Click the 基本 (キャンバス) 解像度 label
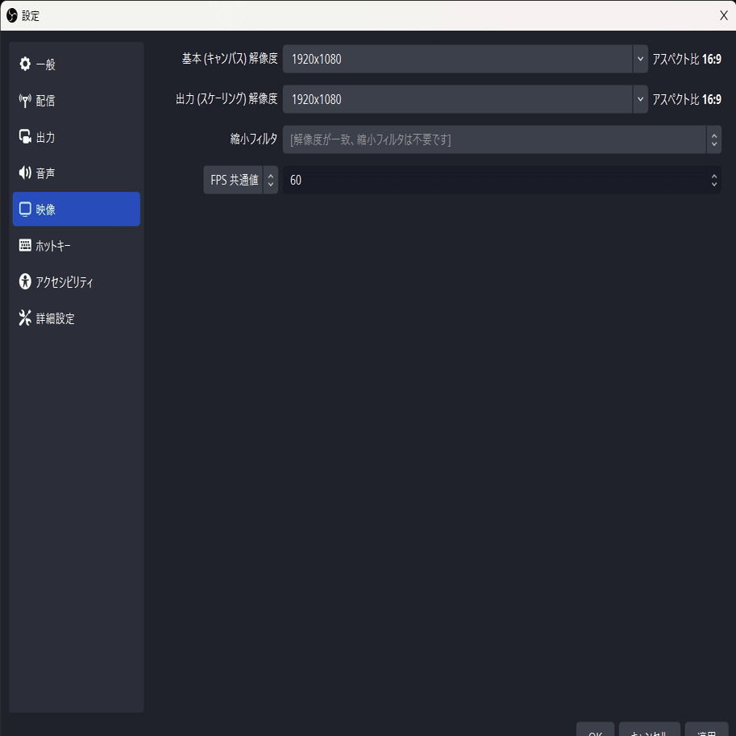The image size is (736, 736). [230, 59]
